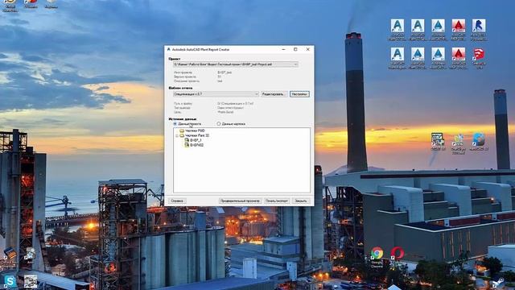Click the Шаблон отчета section label

(x=180, y=88)
